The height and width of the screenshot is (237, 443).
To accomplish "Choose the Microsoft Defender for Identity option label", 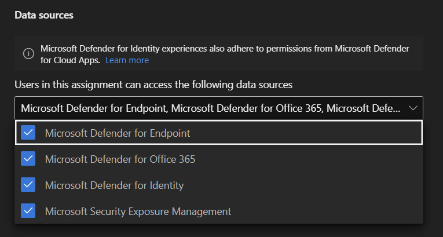I will 114,185.
